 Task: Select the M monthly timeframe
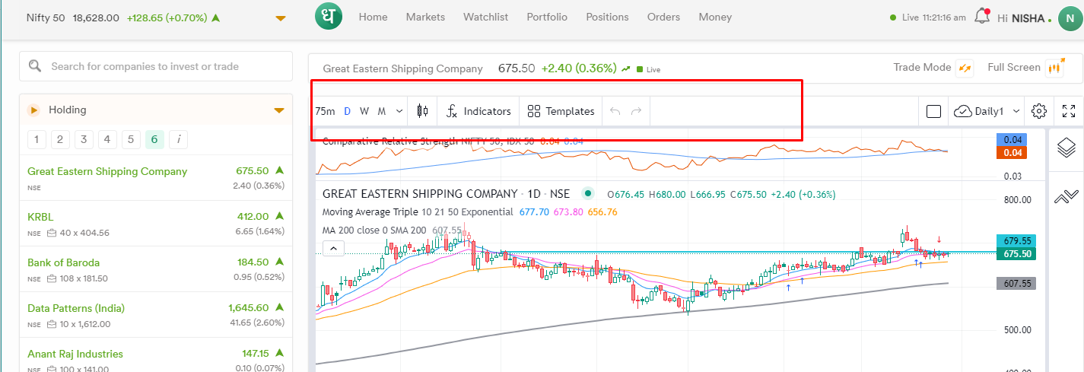click(x=382, y=111)
